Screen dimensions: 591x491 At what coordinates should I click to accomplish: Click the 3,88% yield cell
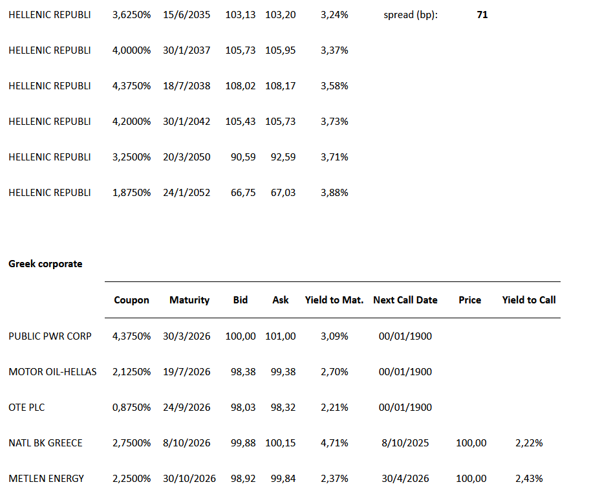click(334, 193)
